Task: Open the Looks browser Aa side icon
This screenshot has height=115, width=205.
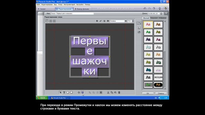Action: 139,23
